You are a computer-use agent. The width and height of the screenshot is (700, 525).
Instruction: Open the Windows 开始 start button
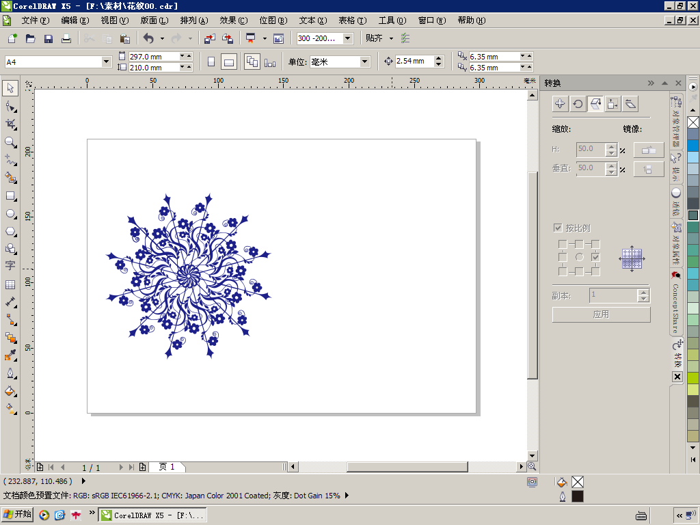click(17, 514)
